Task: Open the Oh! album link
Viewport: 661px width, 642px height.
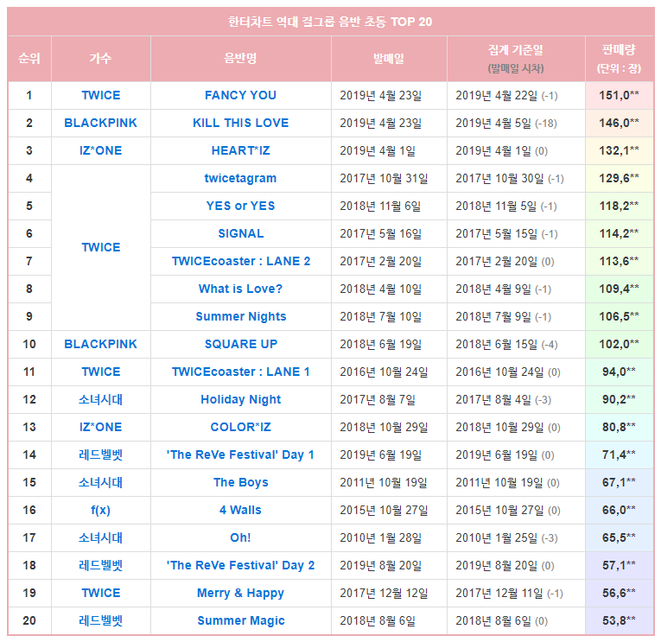Action: tap(241, 538)
